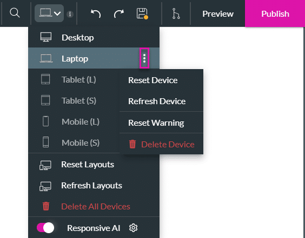This screenshot has height=238, width=305.
Task: Click the Preview button
Action: pos(218,14)
